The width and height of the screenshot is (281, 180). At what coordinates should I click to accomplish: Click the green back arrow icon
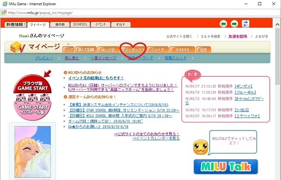(x=223, y=24)
